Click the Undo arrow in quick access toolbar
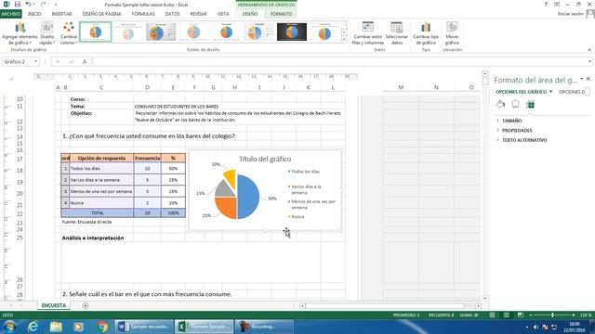This screenshot has width=595, height=334. point(29,4)
